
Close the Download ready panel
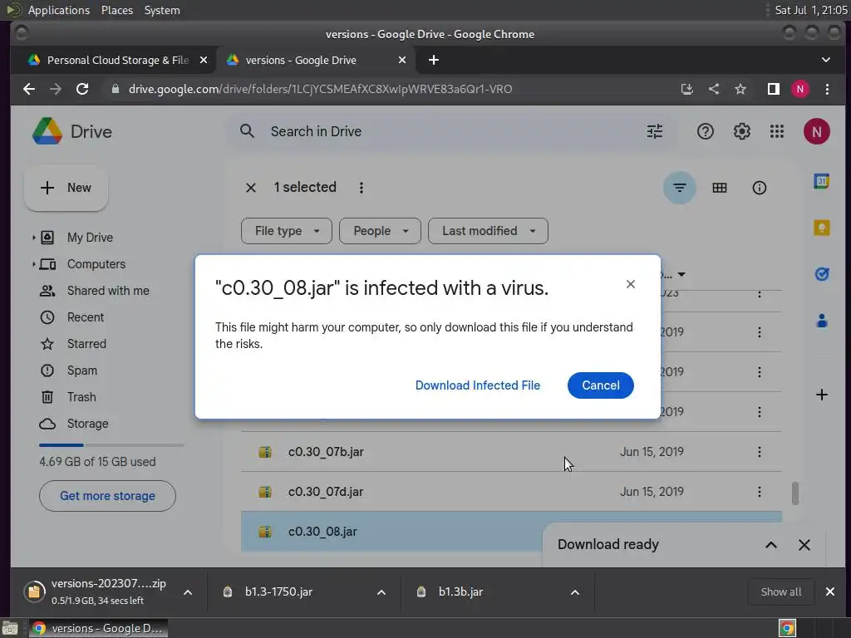[x=804, y=545]
